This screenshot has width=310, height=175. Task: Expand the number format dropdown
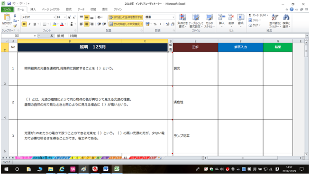pyautogui.click(x=173, y=17)
